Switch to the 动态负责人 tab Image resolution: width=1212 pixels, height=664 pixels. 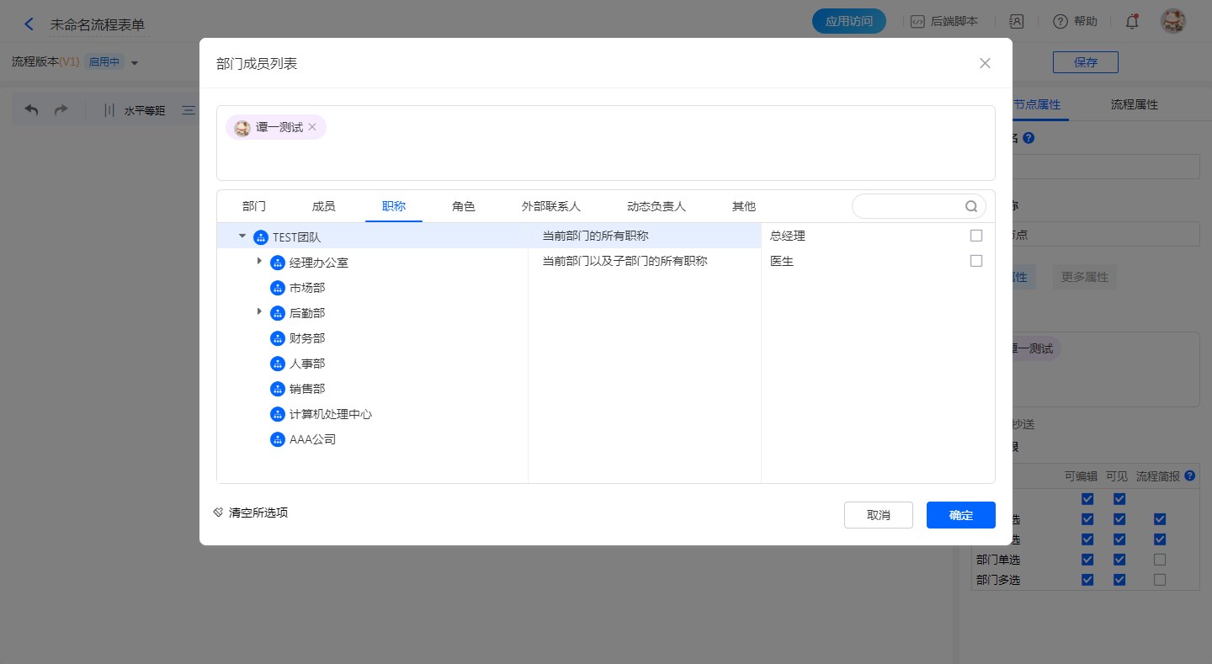click(656, 206)
